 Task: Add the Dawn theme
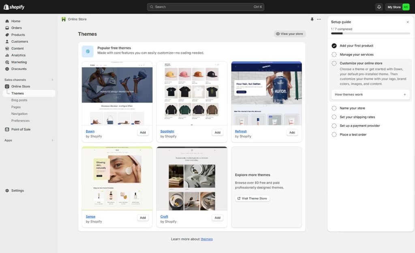[143, 132]
